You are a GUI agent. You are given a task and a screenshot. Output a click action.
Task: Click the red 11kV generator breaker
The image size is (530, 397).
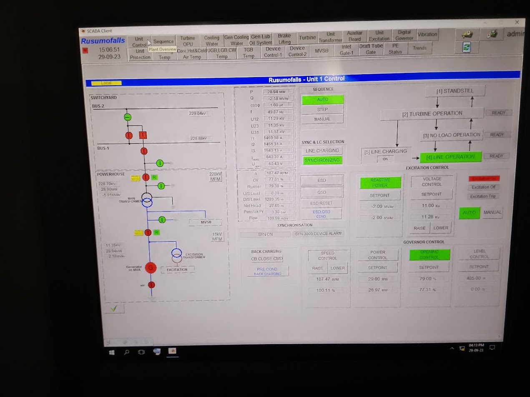click(148, 232)
